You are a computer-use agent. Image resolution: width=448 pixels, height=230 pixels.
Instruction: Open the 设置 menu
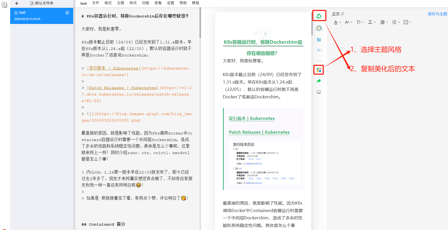171,3
